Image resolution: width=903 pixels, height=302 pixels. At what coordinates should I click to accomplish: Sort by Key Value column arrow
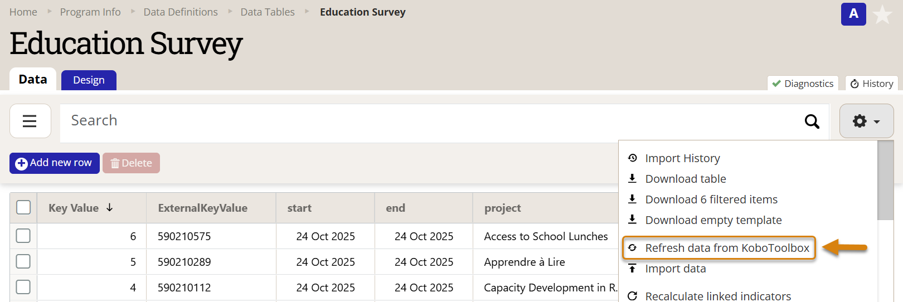[110, 207]
